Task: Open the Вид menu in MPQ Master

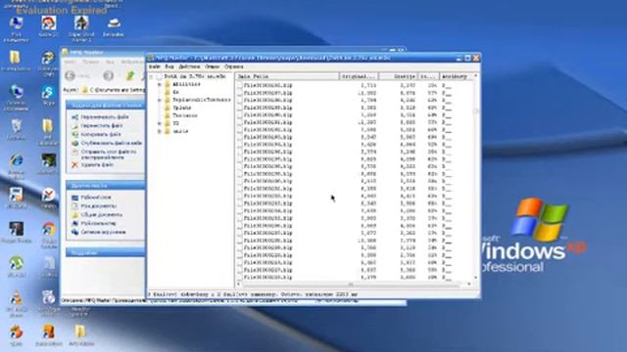Action: point(169,66)
